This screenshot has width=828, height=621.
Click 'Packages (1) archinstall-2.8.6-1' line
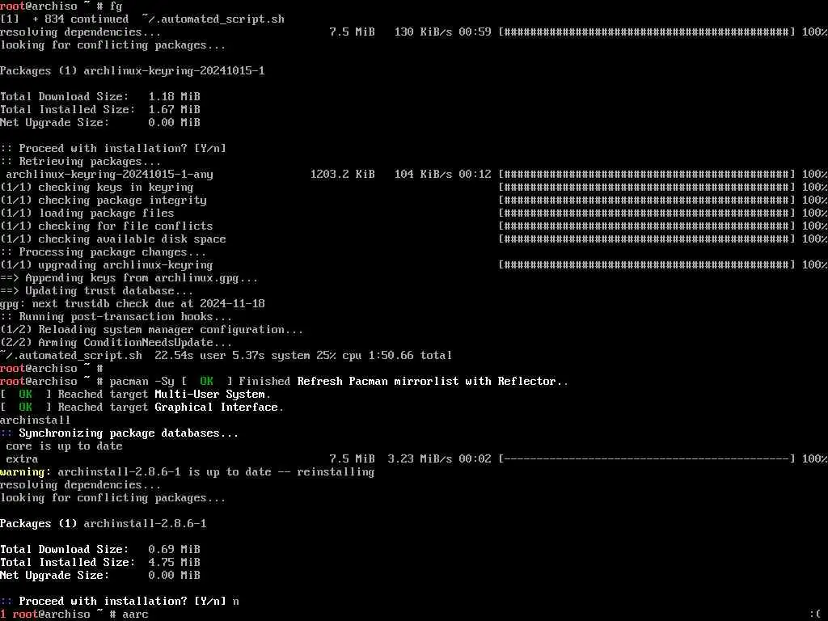coord(103,523)
